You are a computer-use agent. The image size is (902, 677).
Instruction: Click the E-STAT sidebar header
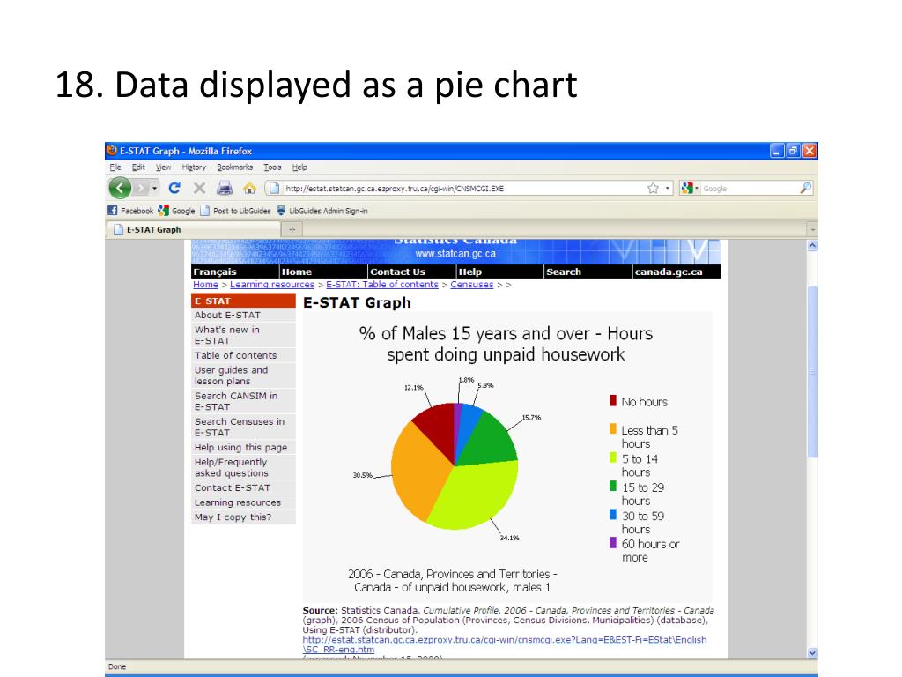point(243,301)
